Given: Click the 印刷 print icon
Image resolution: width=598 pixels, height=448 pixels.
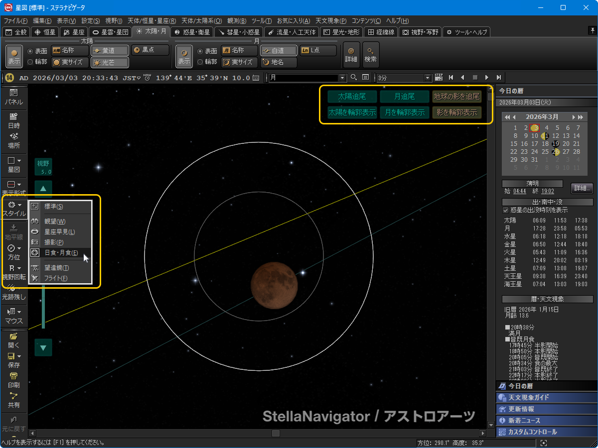Looking at the screenshot, I should [x=13, y=380].
